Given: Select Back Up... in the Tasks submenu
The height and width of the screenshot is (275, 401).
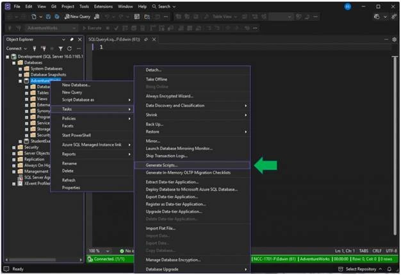Looking at the screenshot, I should point(192,124).
